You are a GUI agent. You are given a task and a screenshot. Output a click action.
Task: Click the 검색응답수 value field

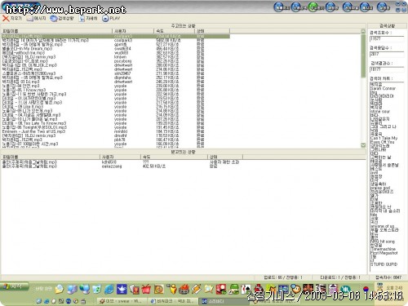(x=386, y=54)
